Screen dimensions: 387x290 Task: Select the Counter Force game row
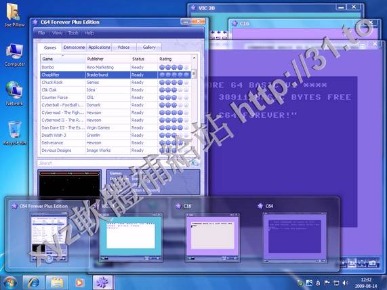116,98
